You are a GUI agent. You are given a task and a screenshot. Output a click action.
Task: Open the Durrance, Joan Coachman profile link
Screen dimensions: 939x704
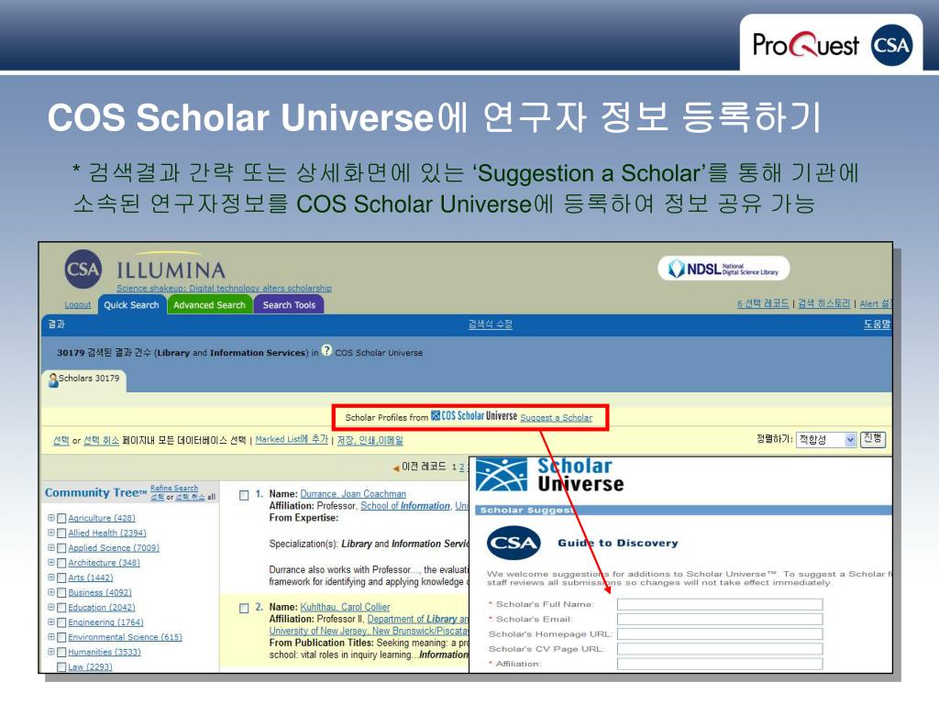pos(353,494)
